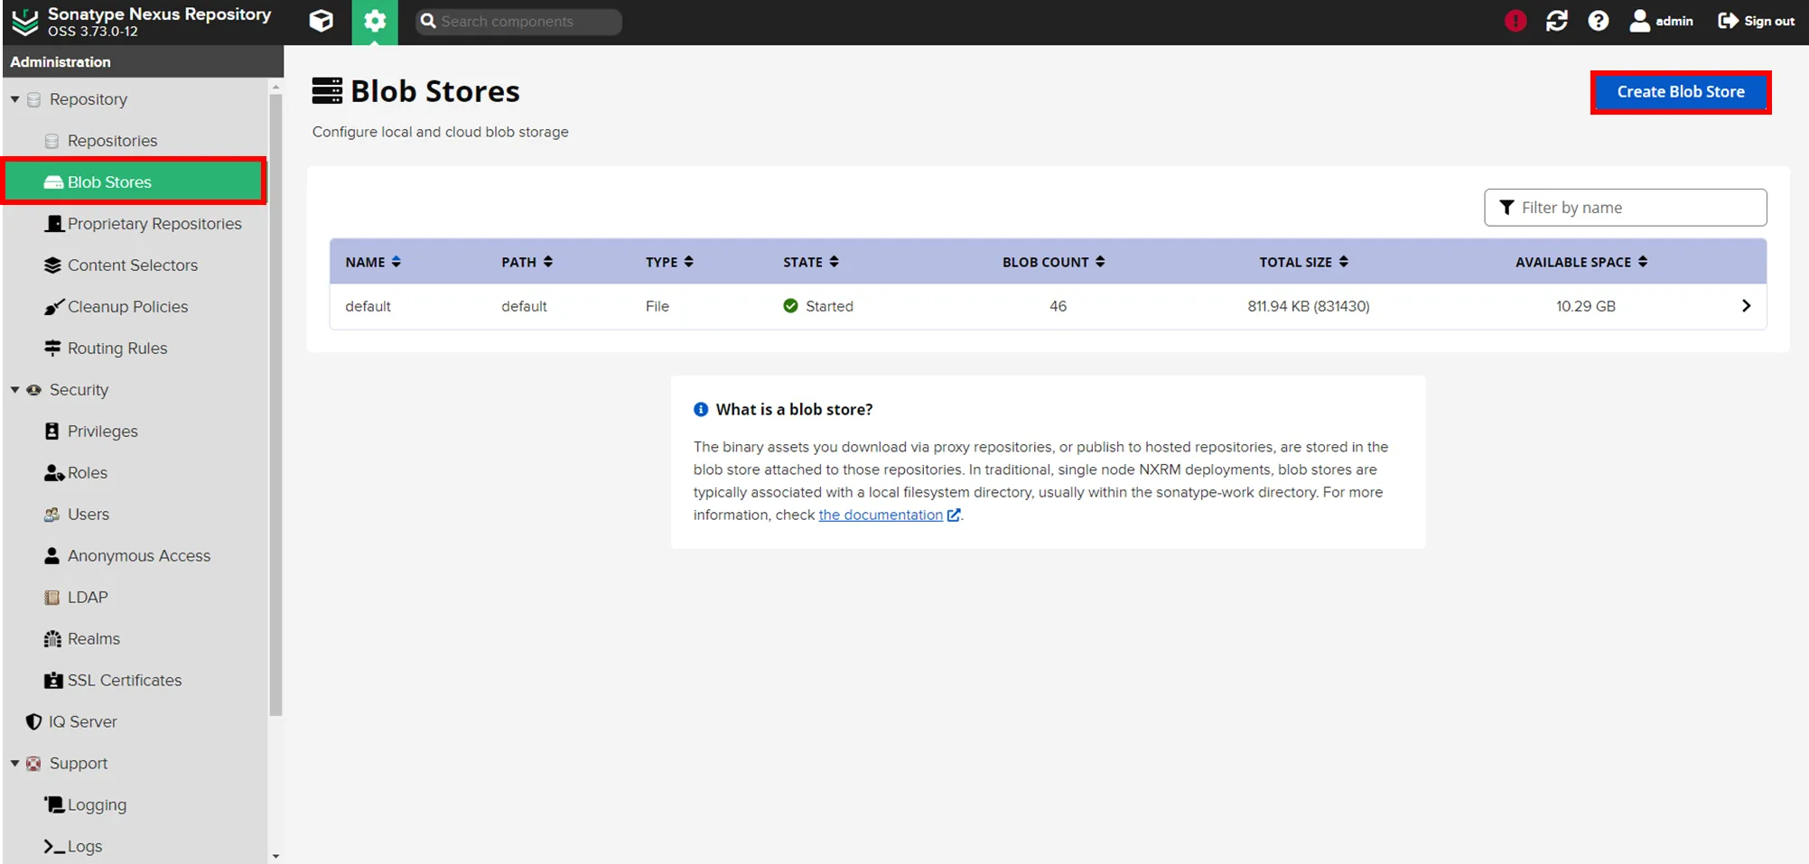The width and height of the screenshot is (1809, 864).
Task: Click the Repositories database icon
Action: click(51, 141)
